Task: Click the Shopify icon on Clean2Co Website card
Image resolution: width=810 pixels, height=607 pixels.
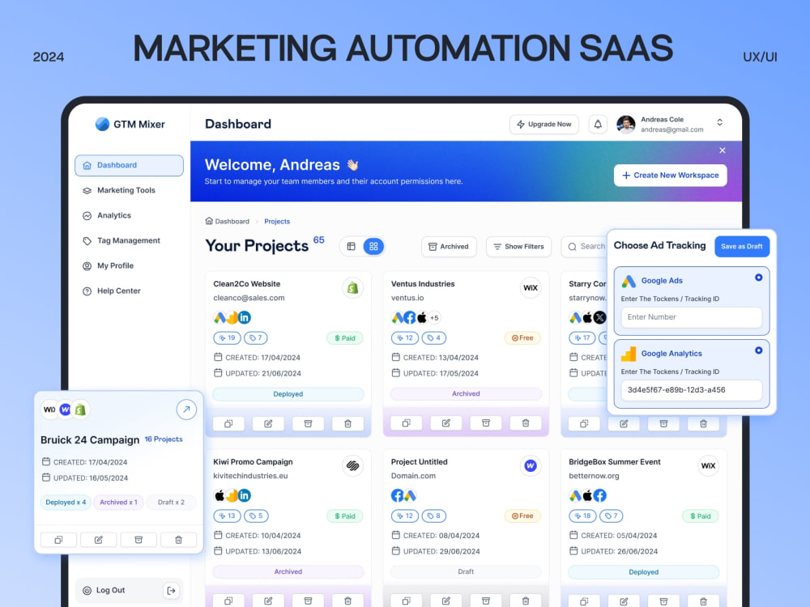Action: coord(352,287)
